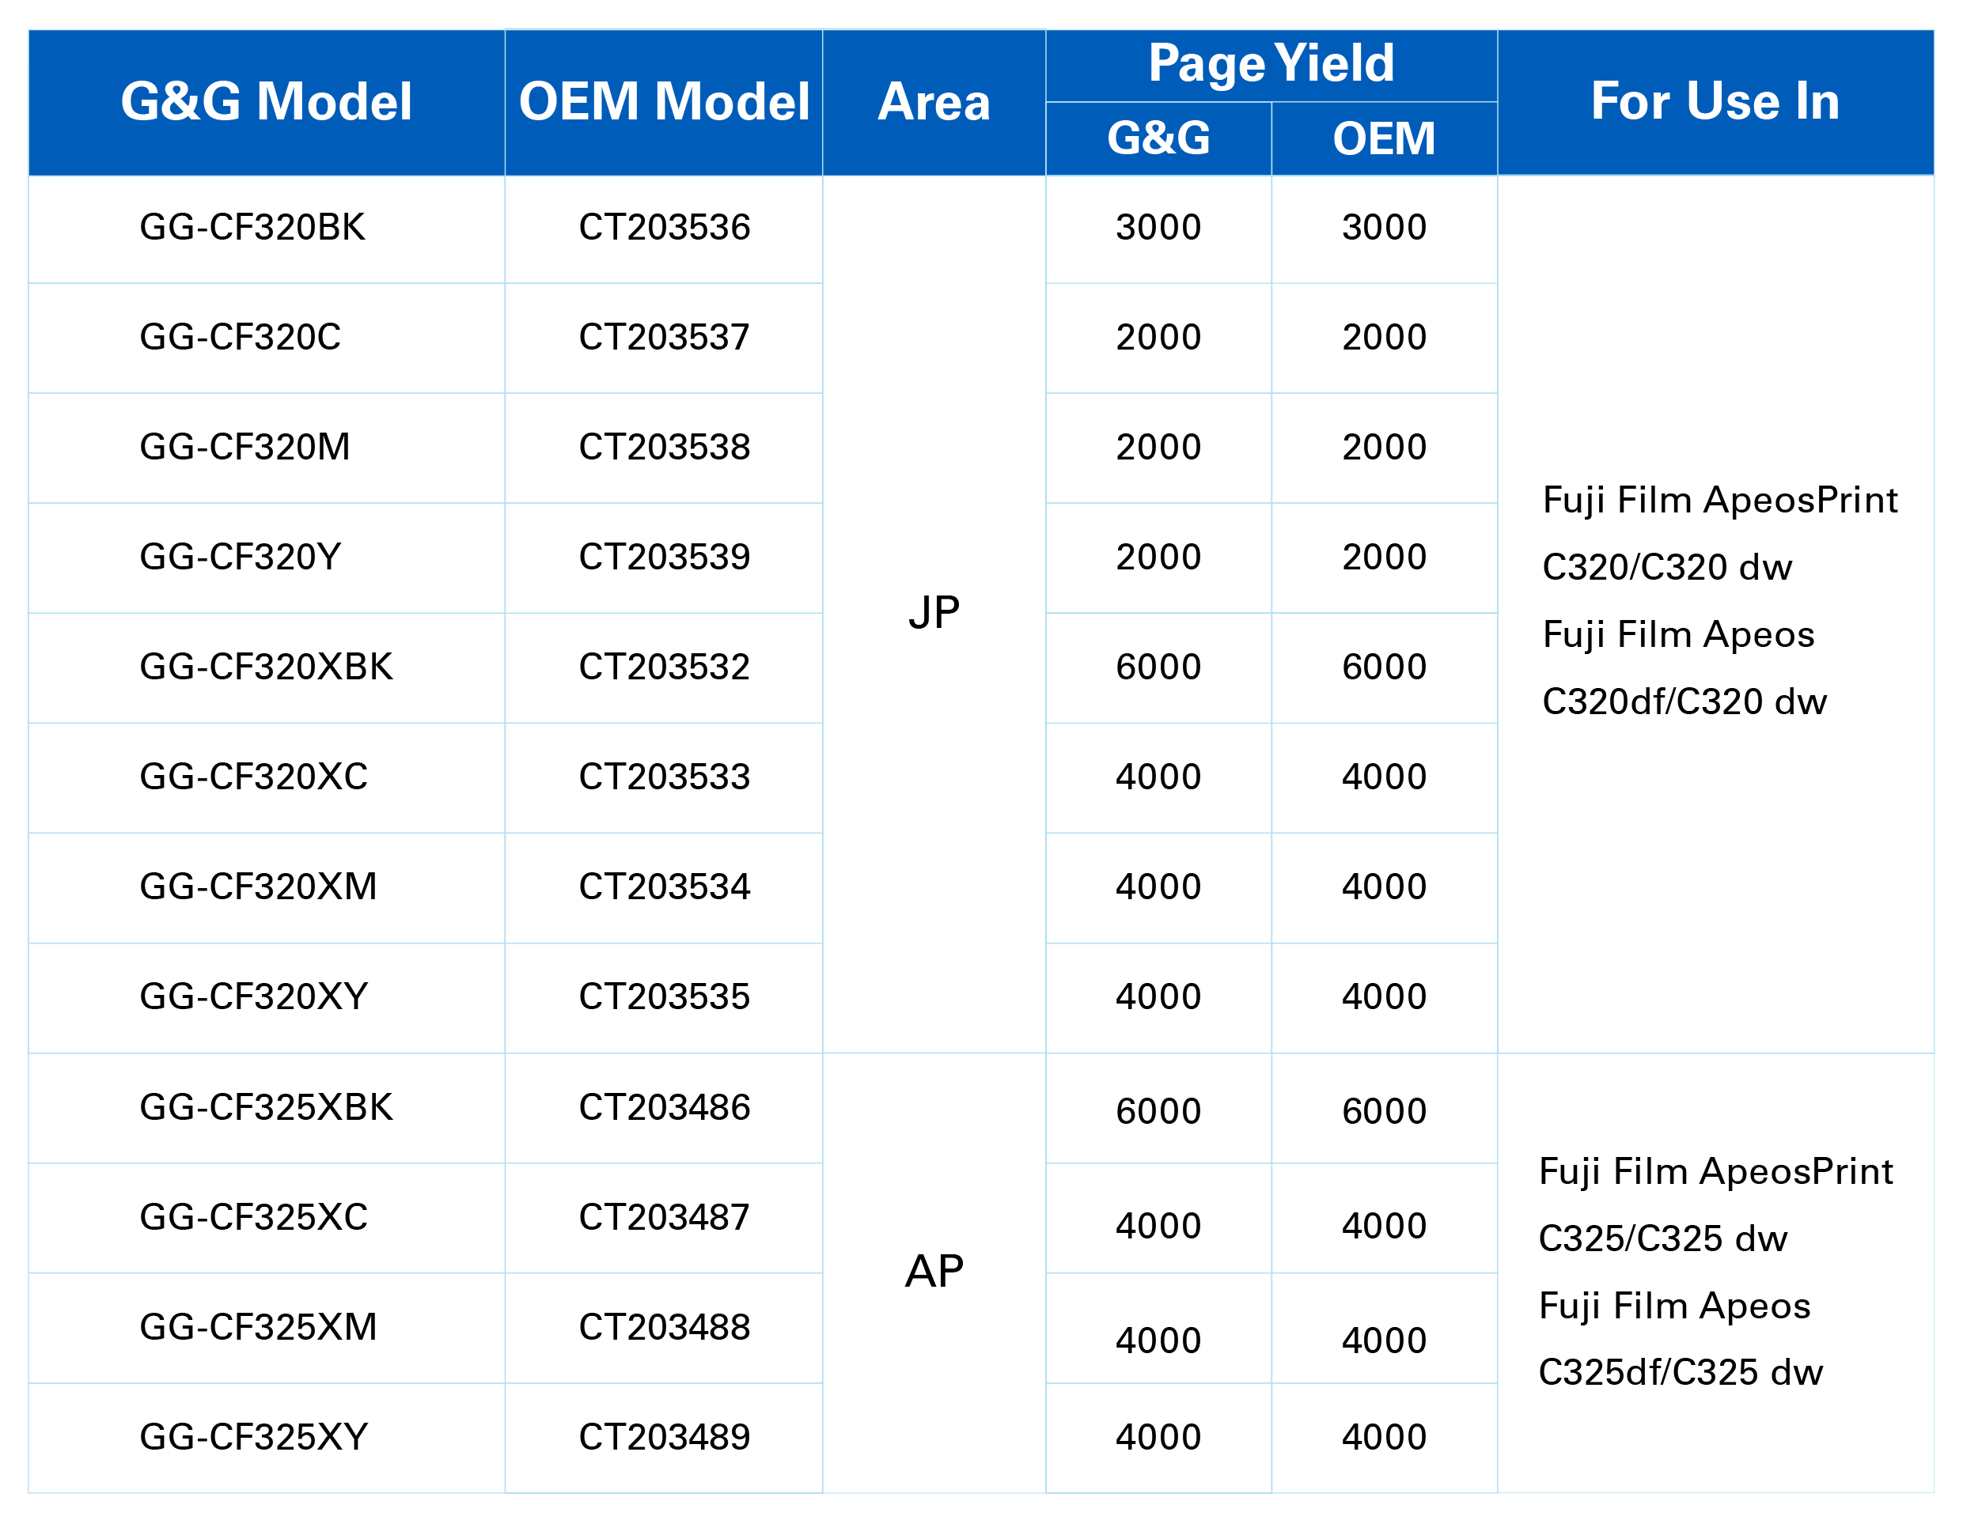Viewport: 1963px width, 1520px height.
Task: Click OEM code CT203489
Action: [664, 1436]
